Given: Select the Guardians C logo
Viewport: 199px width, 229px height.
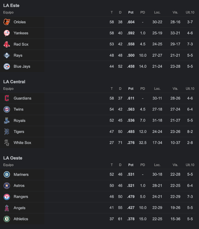Looking at the screenshot, I should 7,98.
